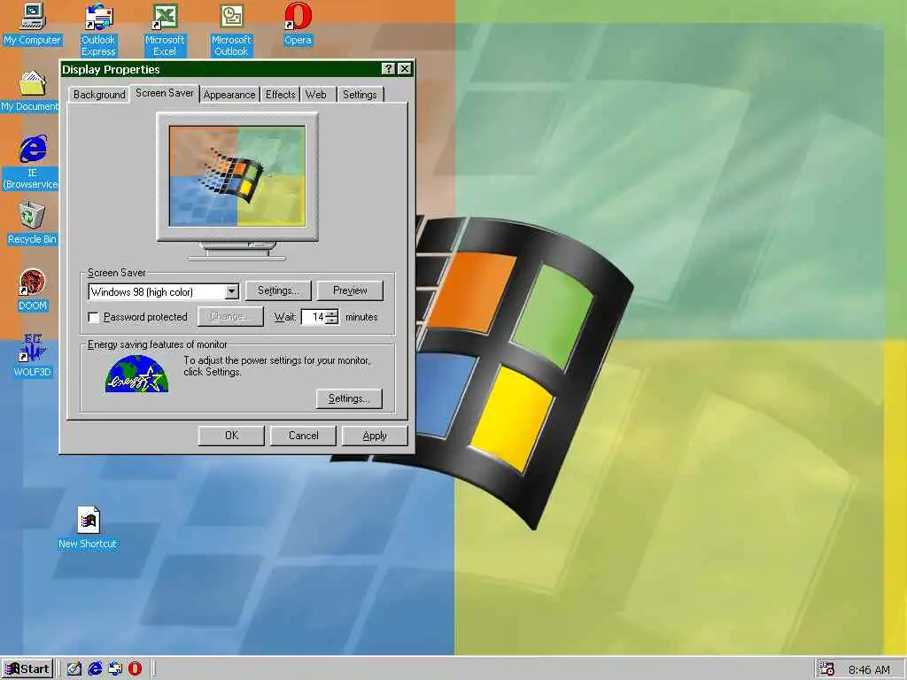Increase the Wait minutes value
This screenshot has width=907, height=680.
(332, 313)
